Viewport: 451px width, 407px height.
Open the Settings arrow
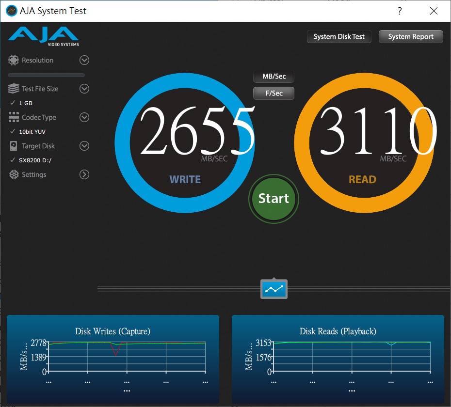(84, 174)
